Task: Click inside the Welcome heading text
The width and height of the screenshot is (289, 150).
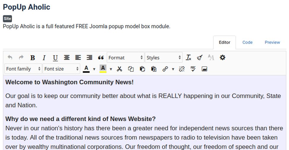Action: 69,82
